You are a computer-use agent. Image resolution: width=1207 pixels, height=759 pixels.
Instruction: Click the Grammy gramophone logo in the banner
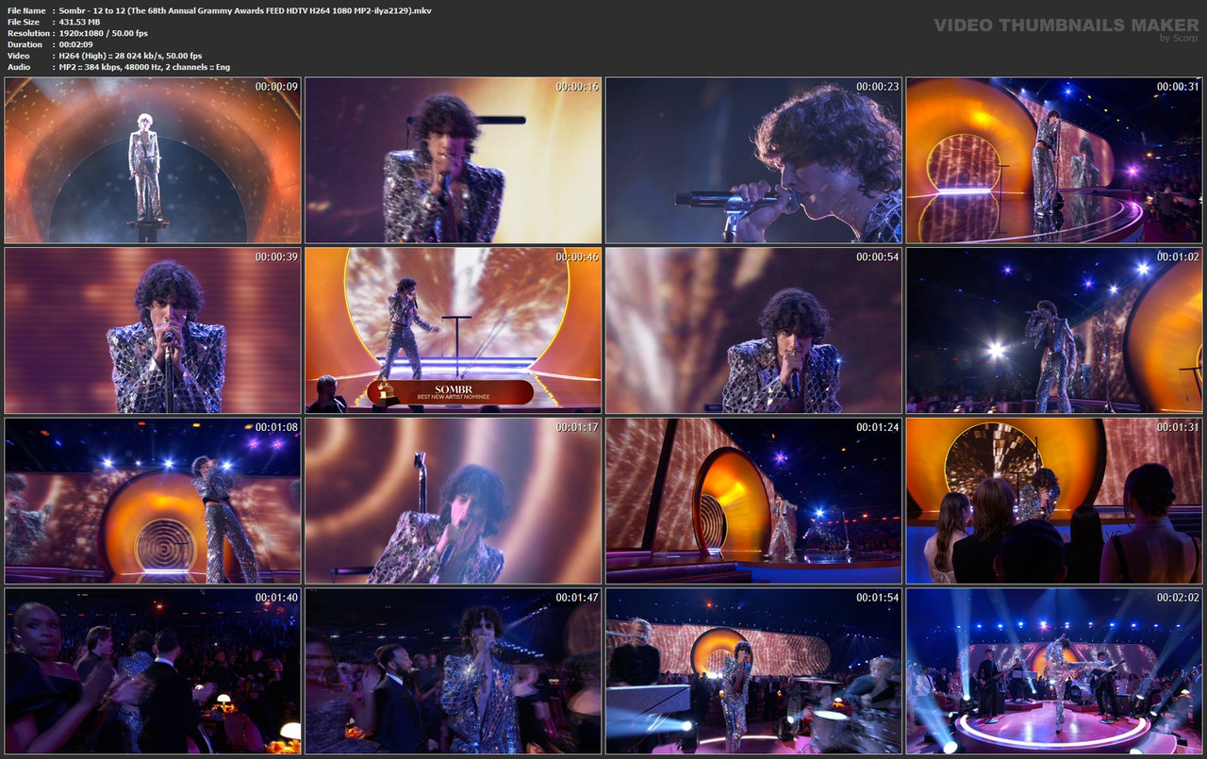385,391
